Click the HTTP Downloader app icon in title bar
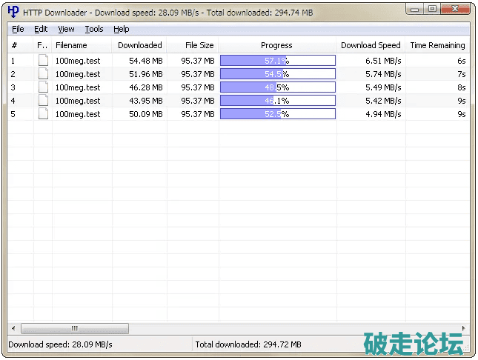The width and height of the screenshot is (478, 360). click(x=13, y=12)
